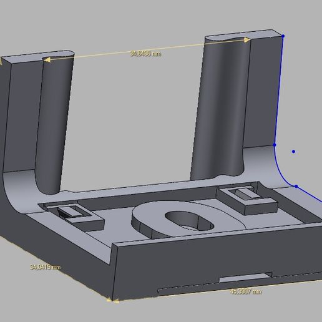322x322 pixels.
Task: Click the left arrowhead of the top dimension
Action: pos(47,60)
